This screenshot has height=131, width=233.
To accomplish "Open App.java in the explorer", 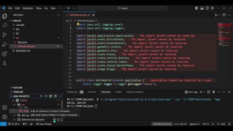I will click(22, 42).
